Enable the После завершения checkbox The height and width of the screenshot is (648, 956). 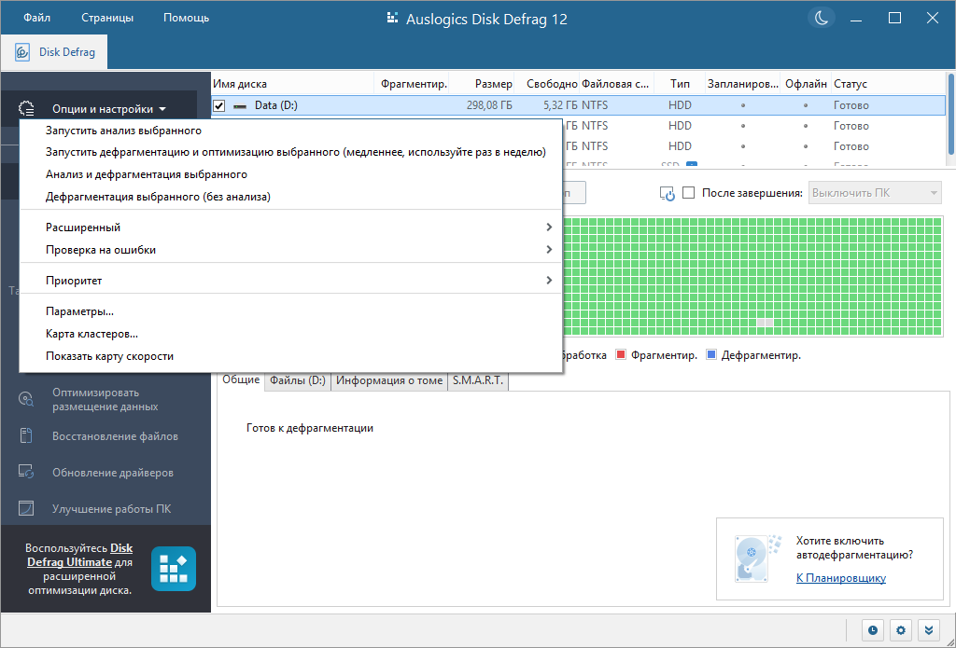pos(688,193)
